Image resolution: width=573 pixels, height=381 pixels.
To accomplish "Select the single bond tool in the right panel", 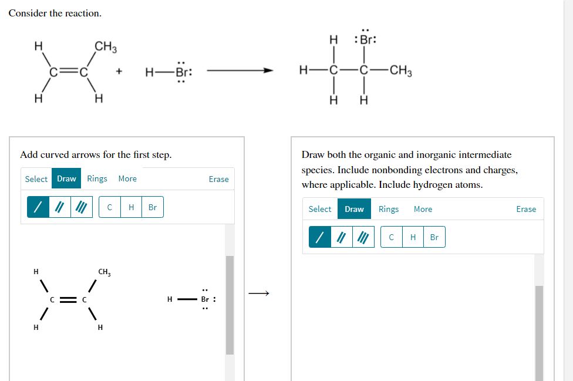I will [x=319, y=237].
